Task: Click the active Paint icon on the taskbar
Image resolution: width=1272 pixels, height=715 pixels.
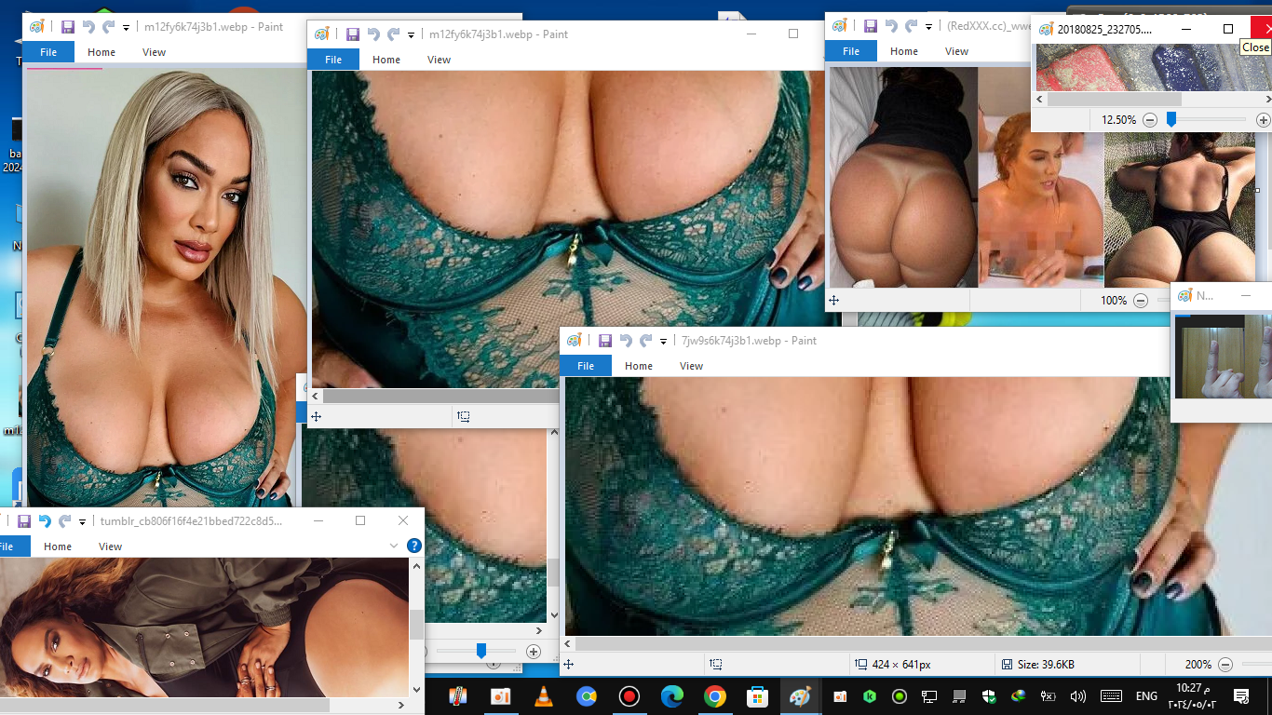Action: 800,695
